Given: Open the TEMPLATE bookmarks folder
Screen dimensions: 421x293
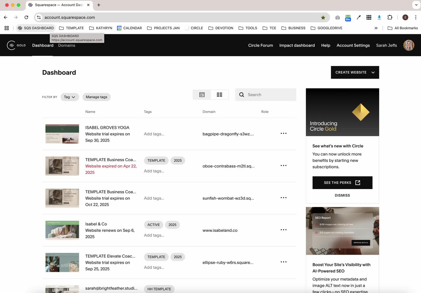Looking at the screenshot, I should (71, 28).
